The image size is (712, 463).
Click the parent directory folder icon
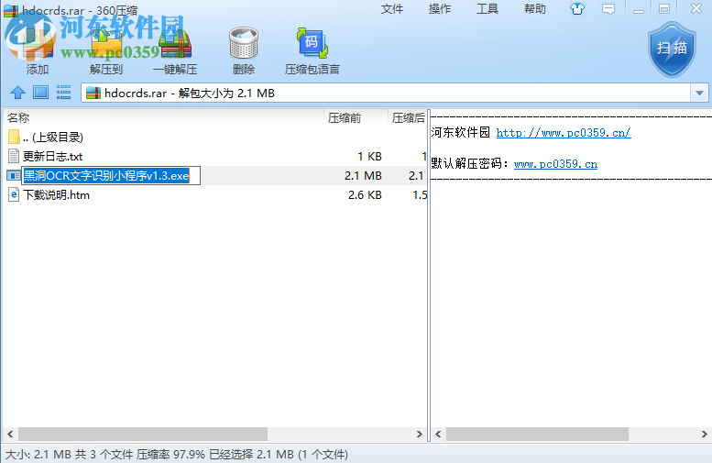tap(14, 137)
